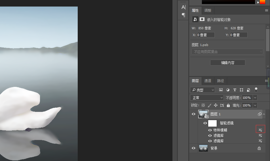
Task: Open the 正常 blend mode dropdown
Action: point(207,98)
